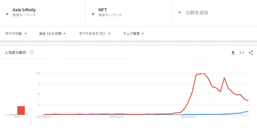The image size is (257, 133).
Task: Click the end of the blue Axie Infinity line
Action: pyautogui.click(x=248, y=111)
